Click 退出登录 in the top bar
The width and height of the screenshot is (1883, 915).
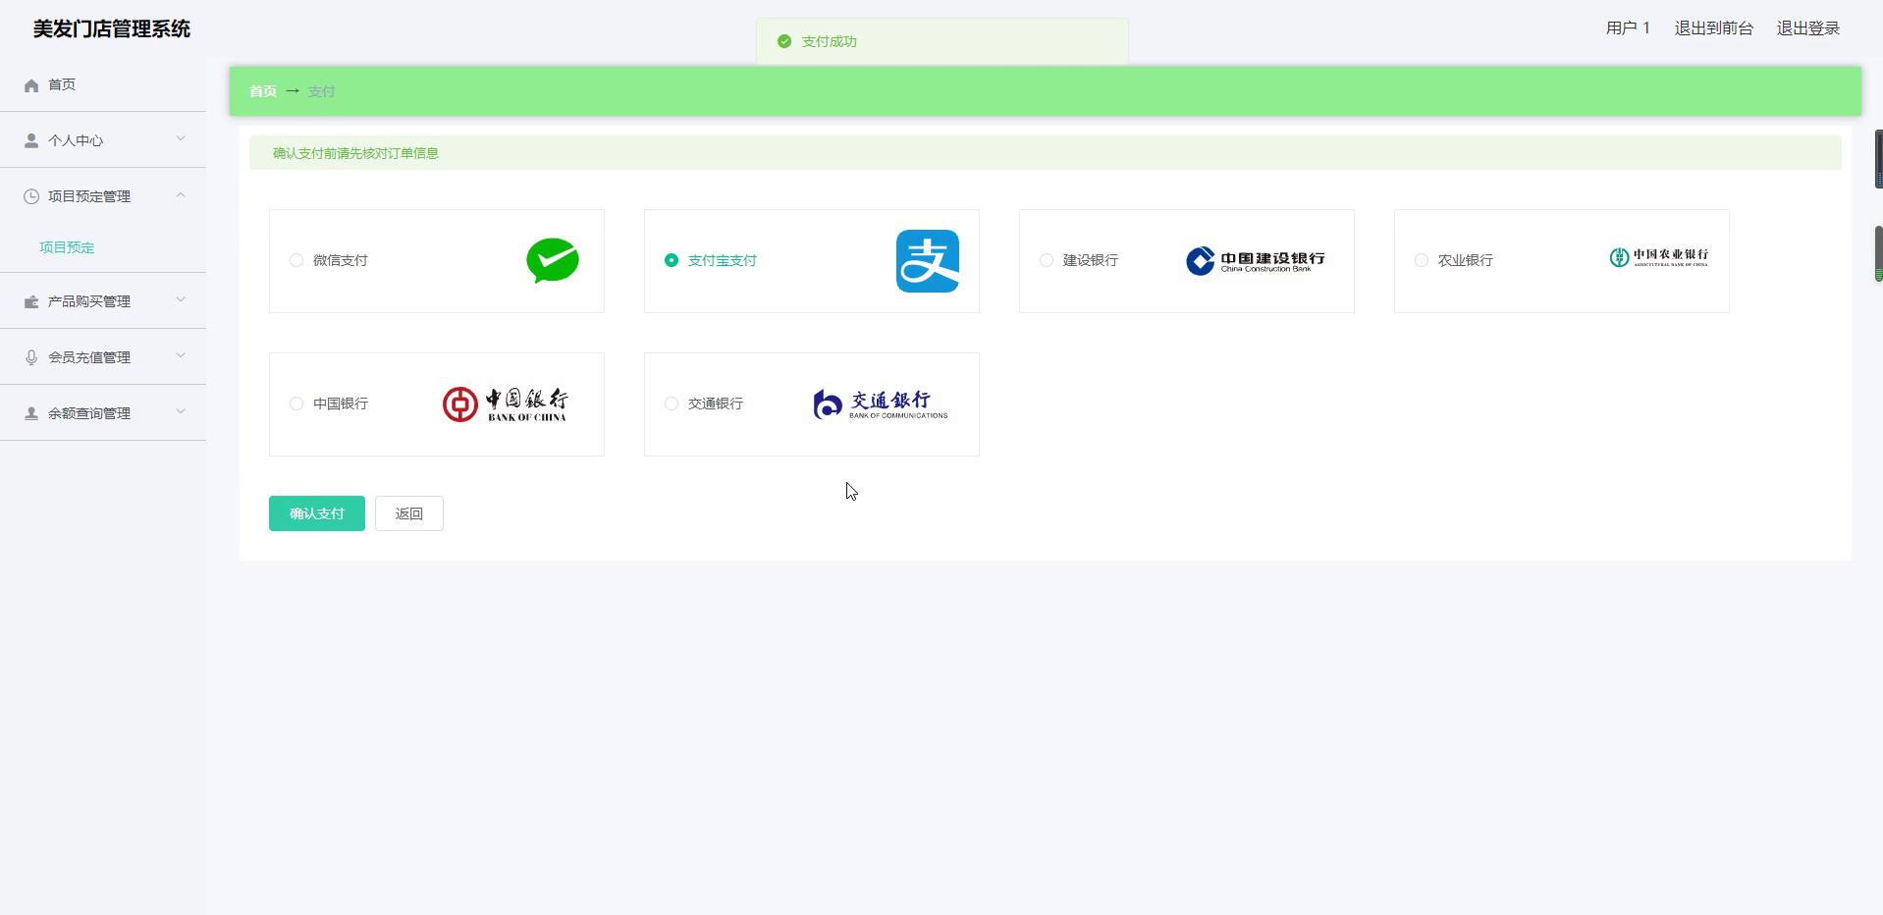(x=1807, y=28)
